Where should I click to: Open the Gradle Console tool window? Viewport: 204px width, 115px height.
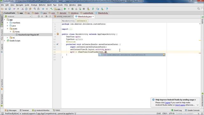[x=192, y=110]
